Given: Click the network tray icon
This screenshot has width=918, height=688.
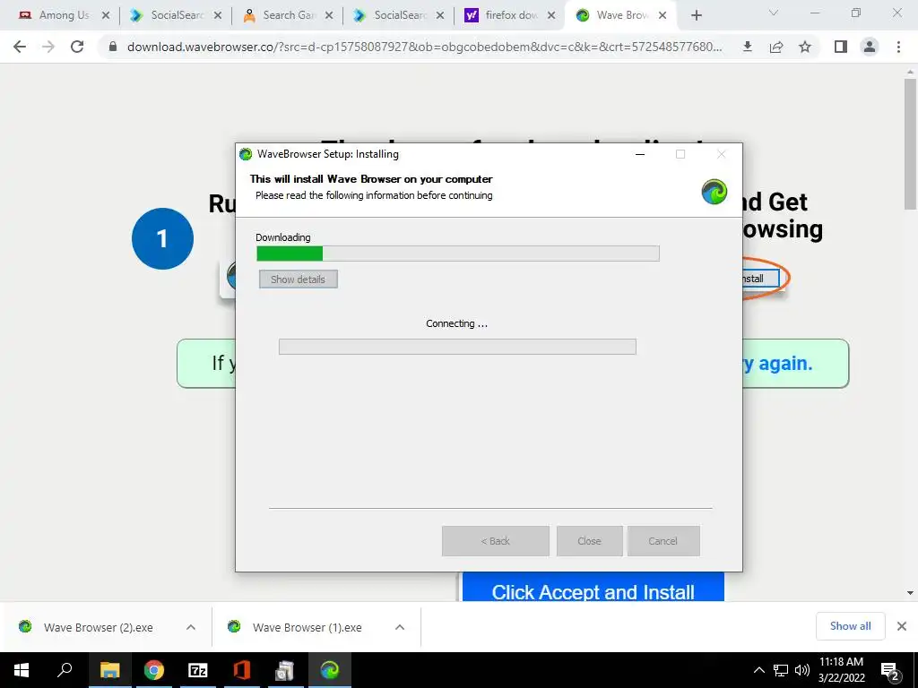Looking at the screenshot, I should (781, 670).
